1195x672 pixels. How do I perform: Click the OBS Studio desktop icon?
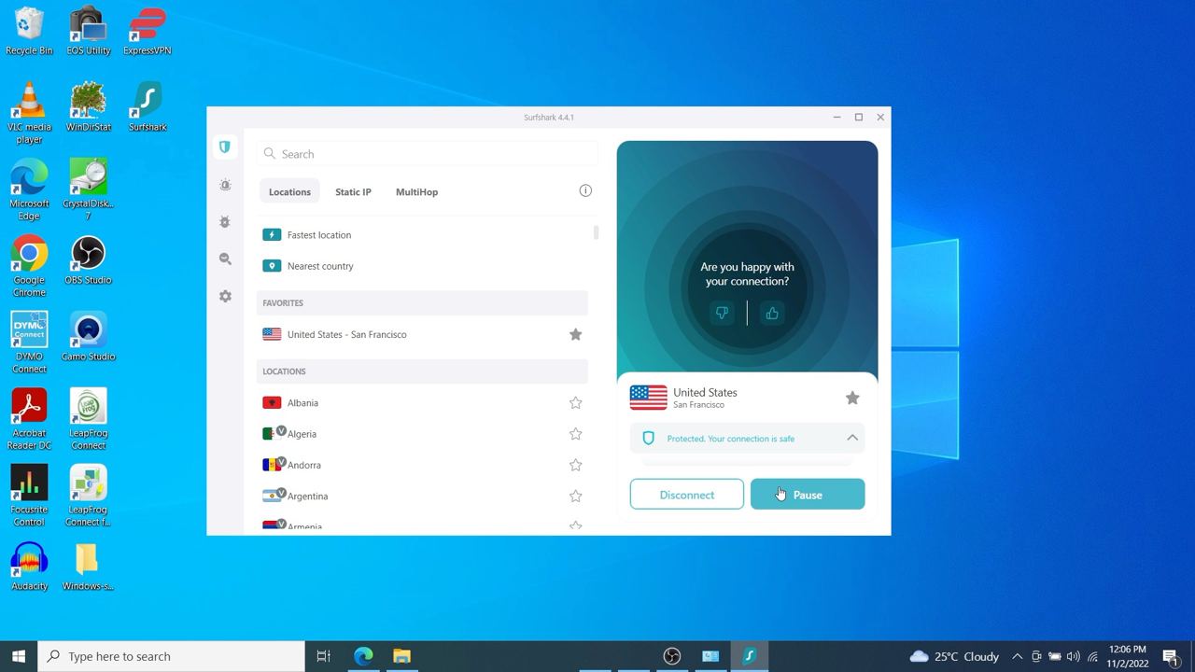[x=89, y=261]
